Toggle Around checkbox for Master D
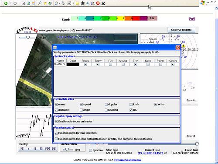The height and width of the screenshot is (164, 218). click(123, 64)
